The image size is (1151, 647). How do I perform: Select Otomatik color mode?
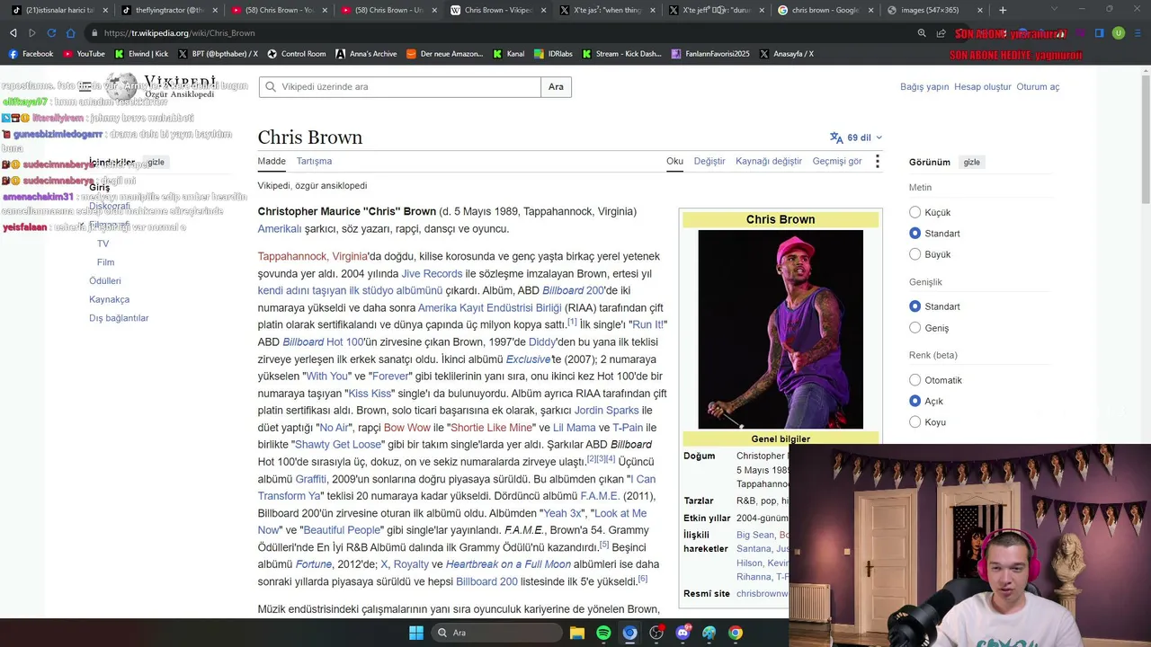[x=915, y=380]
